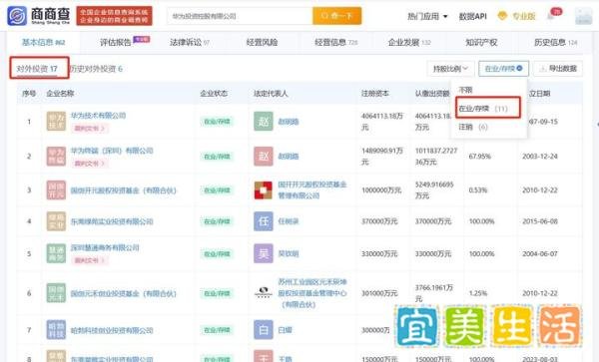Choose 不限 in status dropdown list
Image resolution: width=599 pixels, height=362 pixels.
pos(465,90)
